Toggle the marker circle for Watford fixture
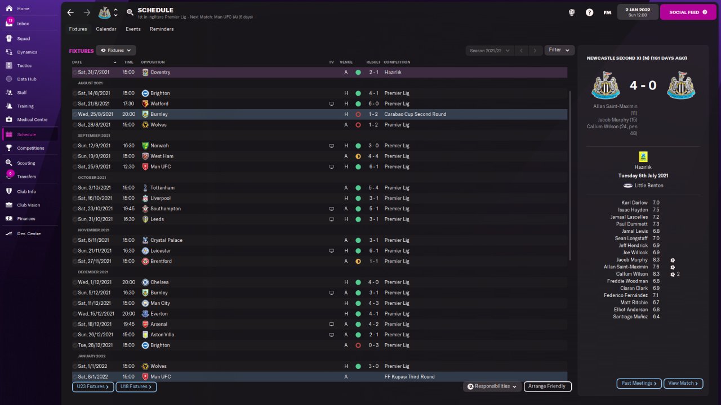721x405 pixels. (x=75, y=104)
